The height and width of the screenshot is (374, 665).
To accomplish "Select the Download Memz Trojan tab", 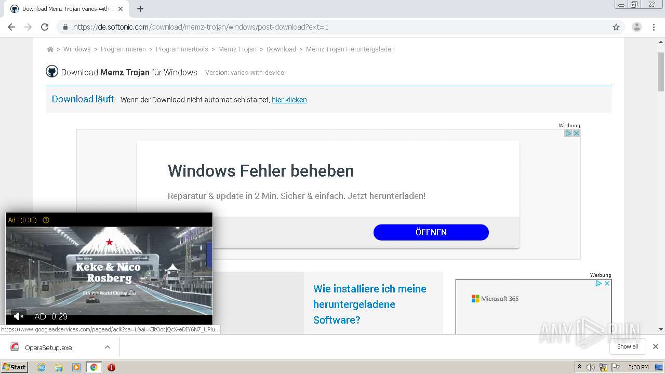I will click(x=66, y=9).
